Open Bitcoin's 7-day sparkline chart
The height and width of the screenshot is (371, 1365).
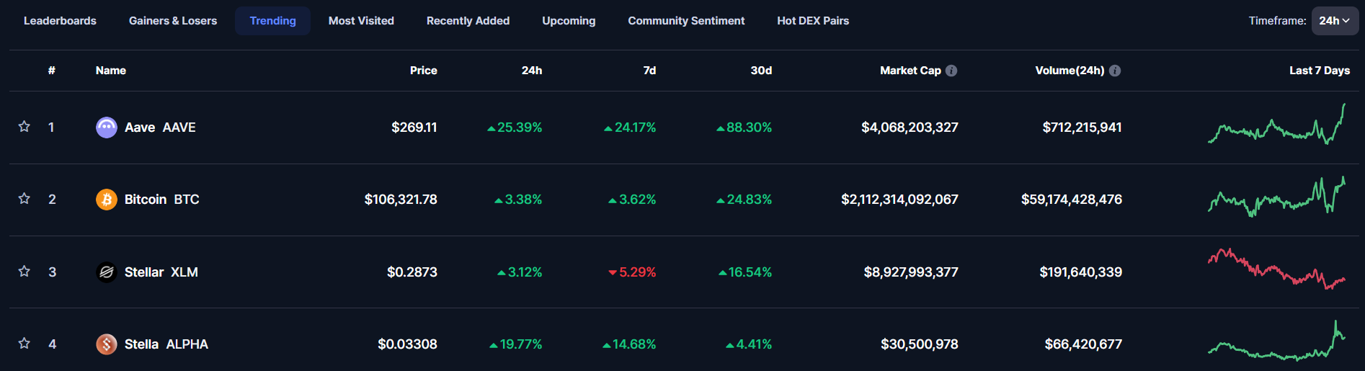pos(1276,197)
